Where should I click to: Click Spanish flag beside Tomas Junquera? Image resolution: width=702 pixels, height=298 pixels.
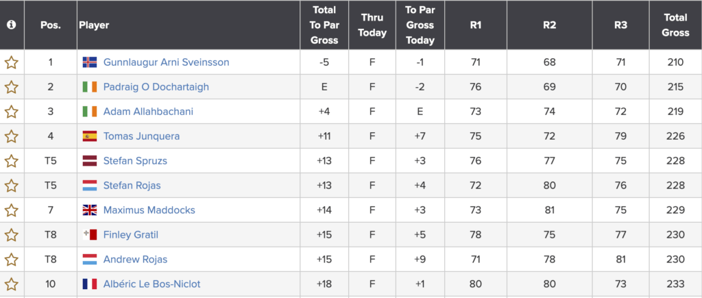89,136
